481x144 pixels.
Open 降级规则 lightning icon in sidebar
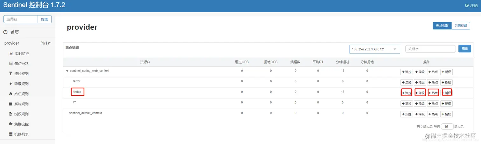(11, 84)
